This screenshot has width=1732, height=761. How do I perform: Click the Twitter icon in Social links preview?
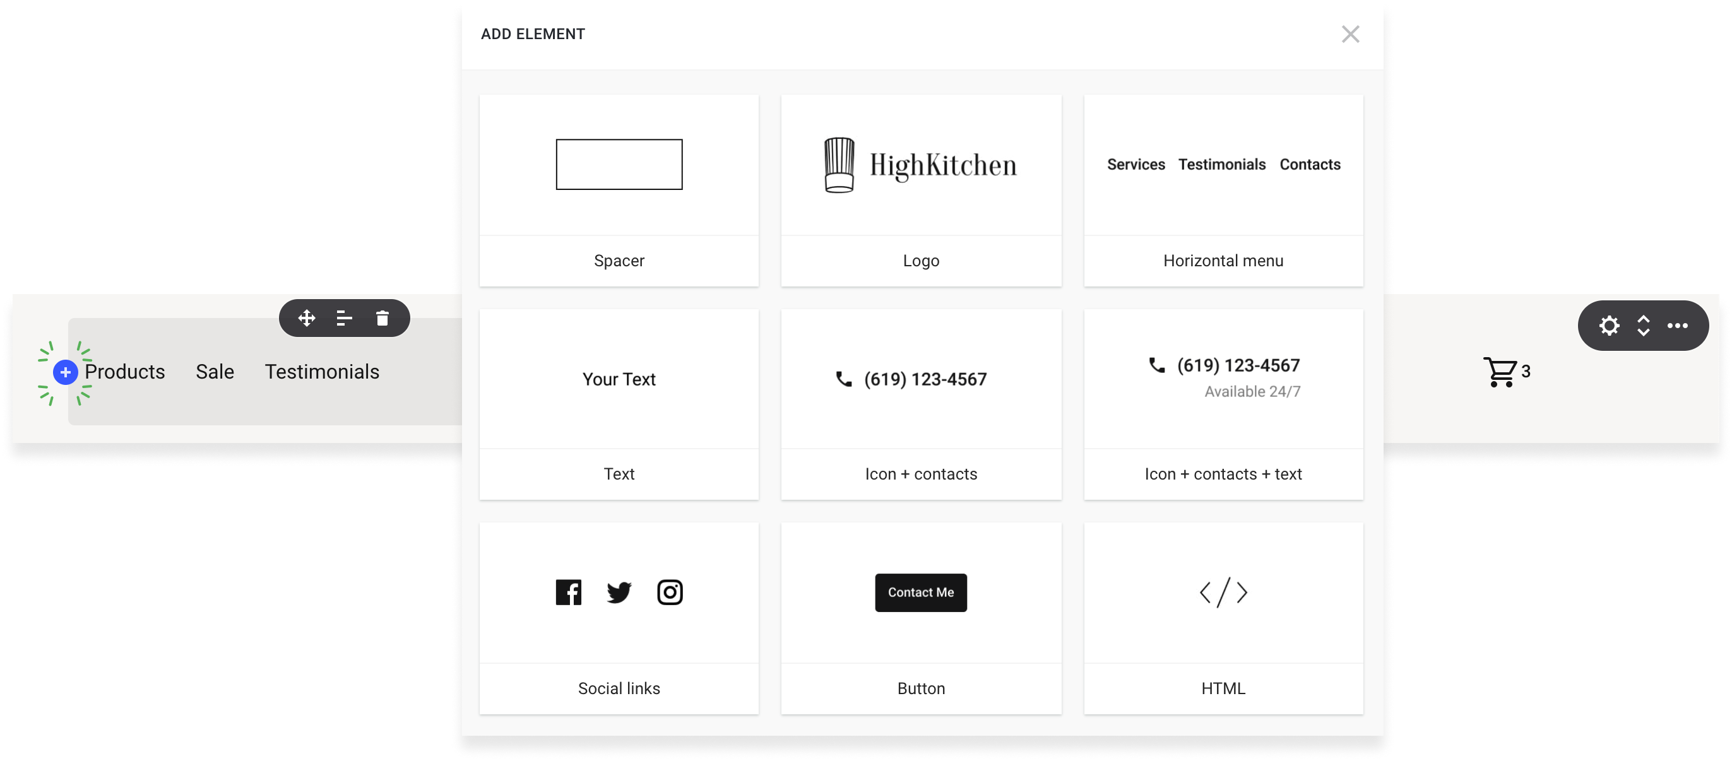[619, 593]
